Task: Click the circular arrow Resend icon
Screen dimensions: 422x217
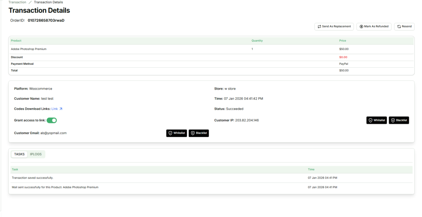Action: point(399,26)
